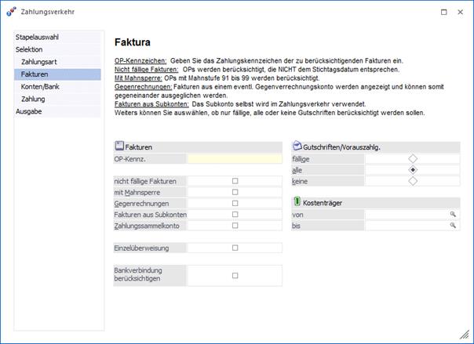Open the Ausgabe navigation entry

[x=29, y=111]
